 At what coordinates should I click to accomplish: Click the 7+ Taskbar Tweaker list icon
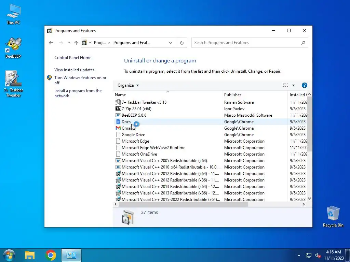pyautogui.click(x=118, y=102)
